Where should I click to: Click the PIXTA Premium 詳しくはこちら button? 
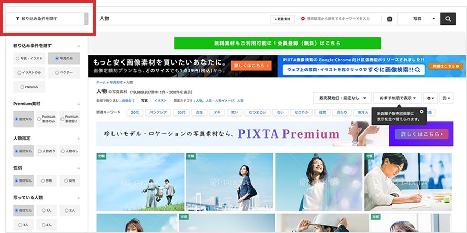pos(421,134)
